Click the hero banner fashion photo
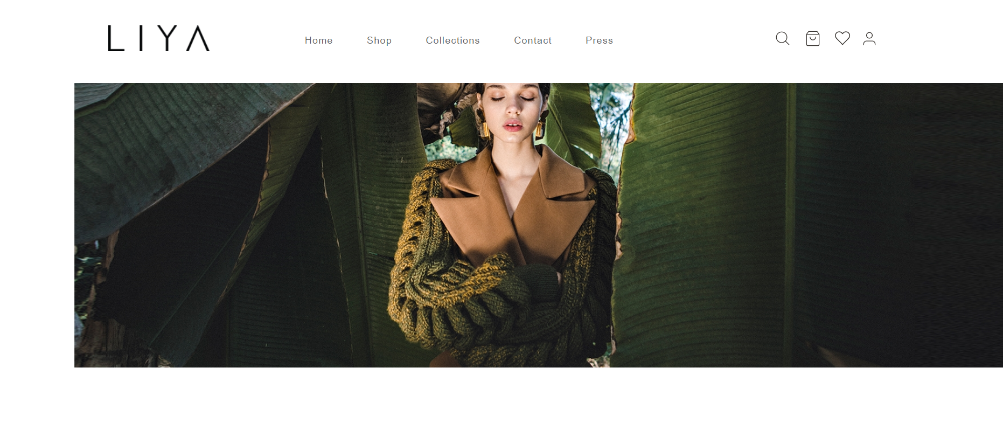The image size is (1003, 423). coord(538,225)
